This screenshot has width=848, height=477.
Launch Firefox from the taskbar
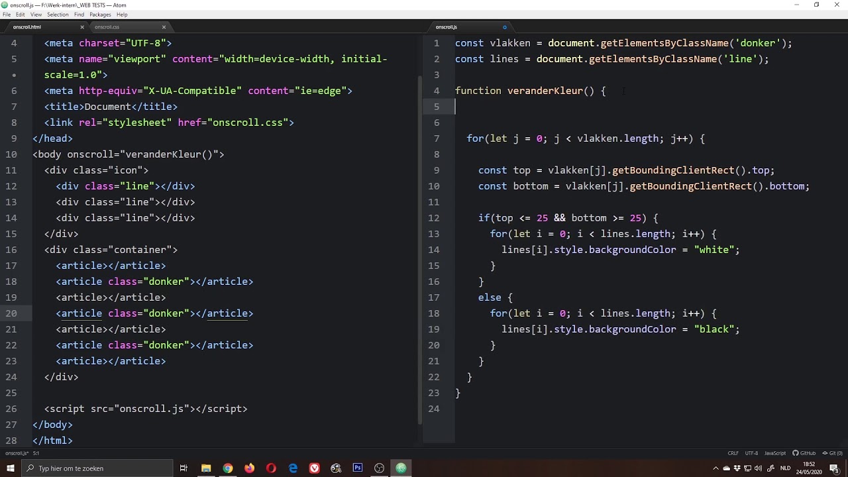coord(249,468)
